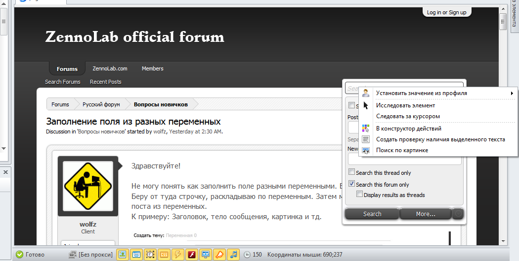Toggle CSS loading icon in status bar
This screenshot has width=519, height=261.
164,255
